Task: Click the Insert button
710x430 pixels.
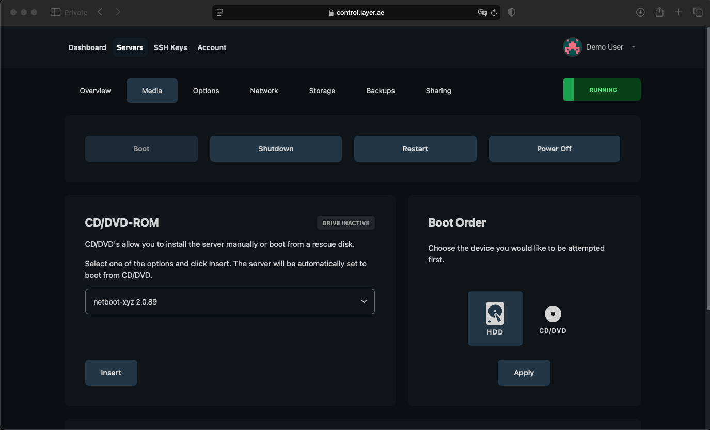Action: (x=111, y=373)
